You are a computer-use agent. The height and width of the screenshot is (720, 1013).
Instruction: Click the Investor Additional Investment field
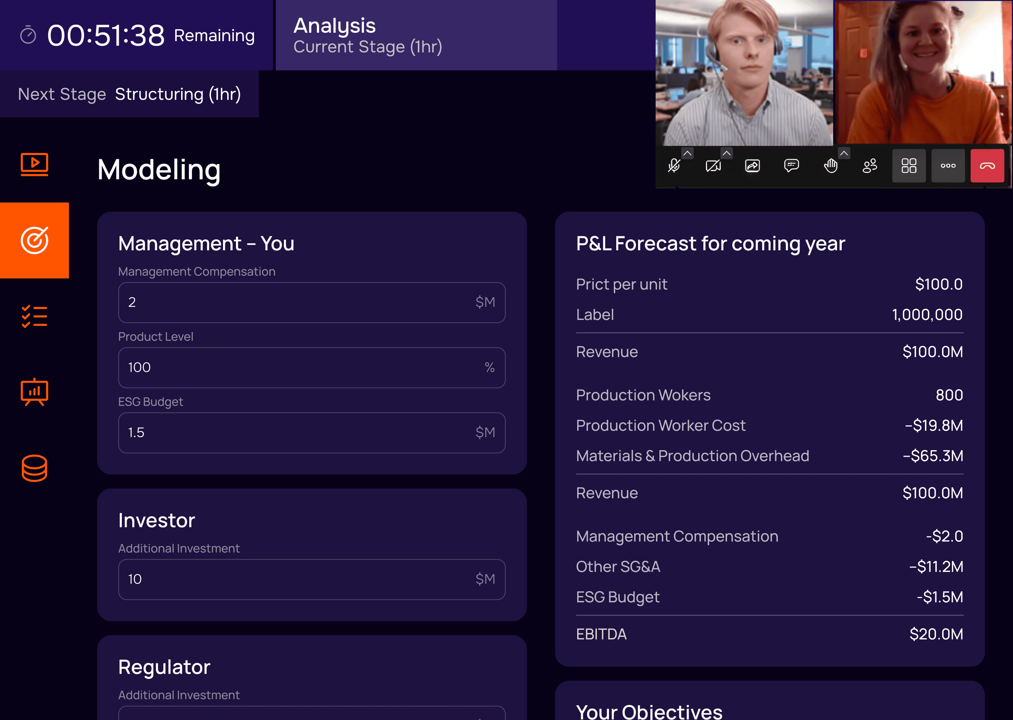point(312,579)
